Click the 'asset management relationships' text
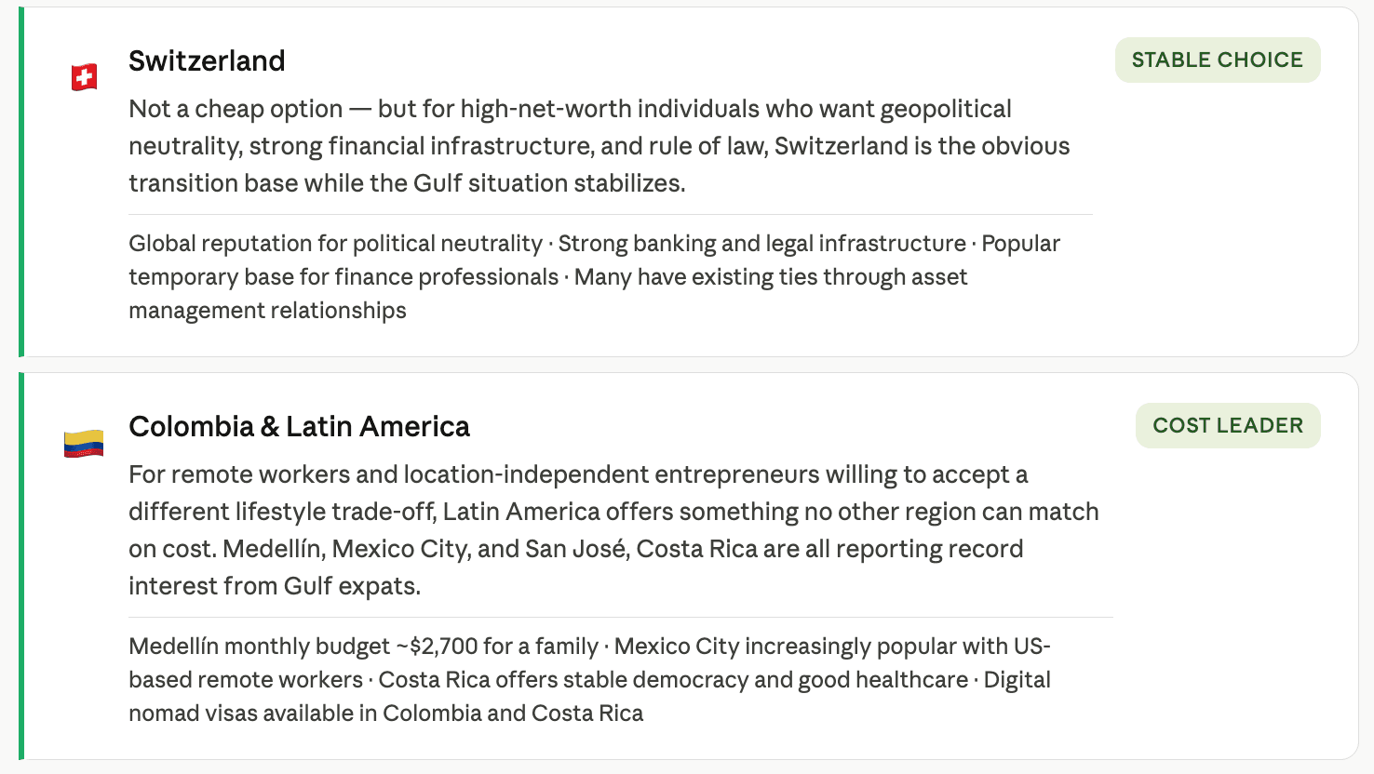The image size is (1374, 774). pos(268,311)
